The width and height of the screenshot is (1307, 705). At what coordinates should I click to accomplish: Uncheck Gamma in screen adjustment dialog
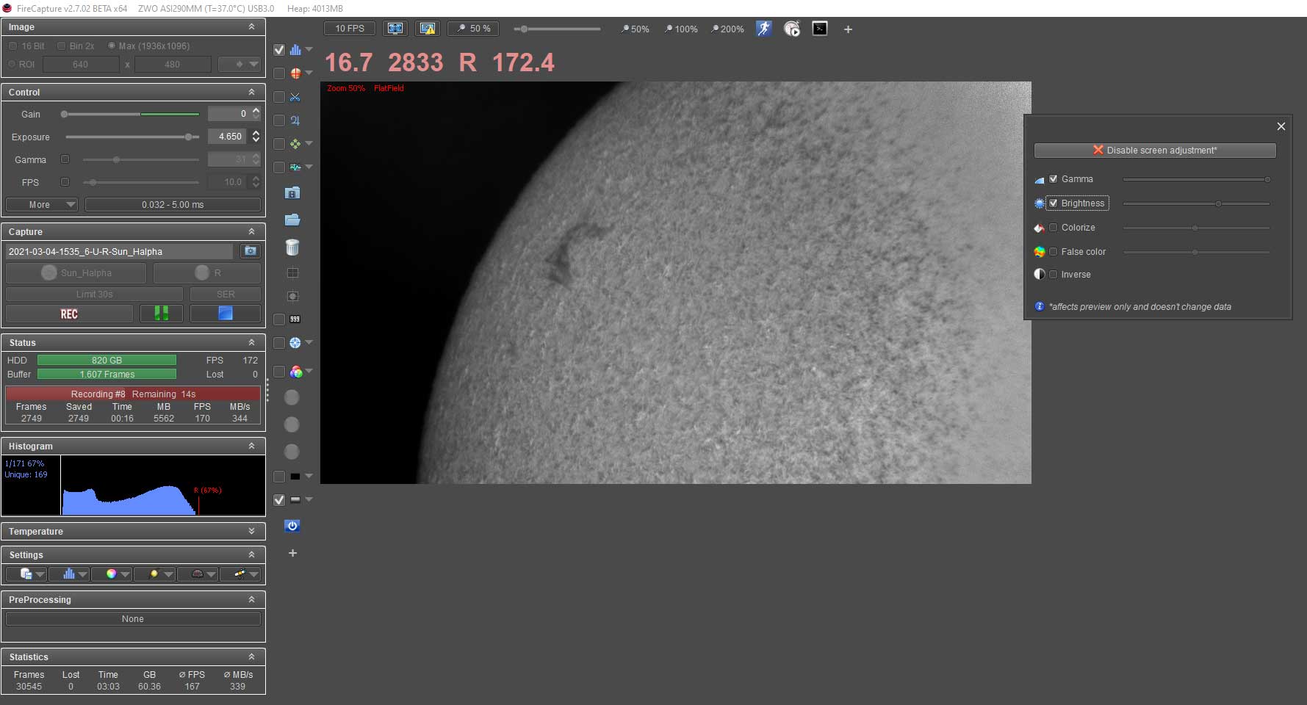pos(1054,179)
